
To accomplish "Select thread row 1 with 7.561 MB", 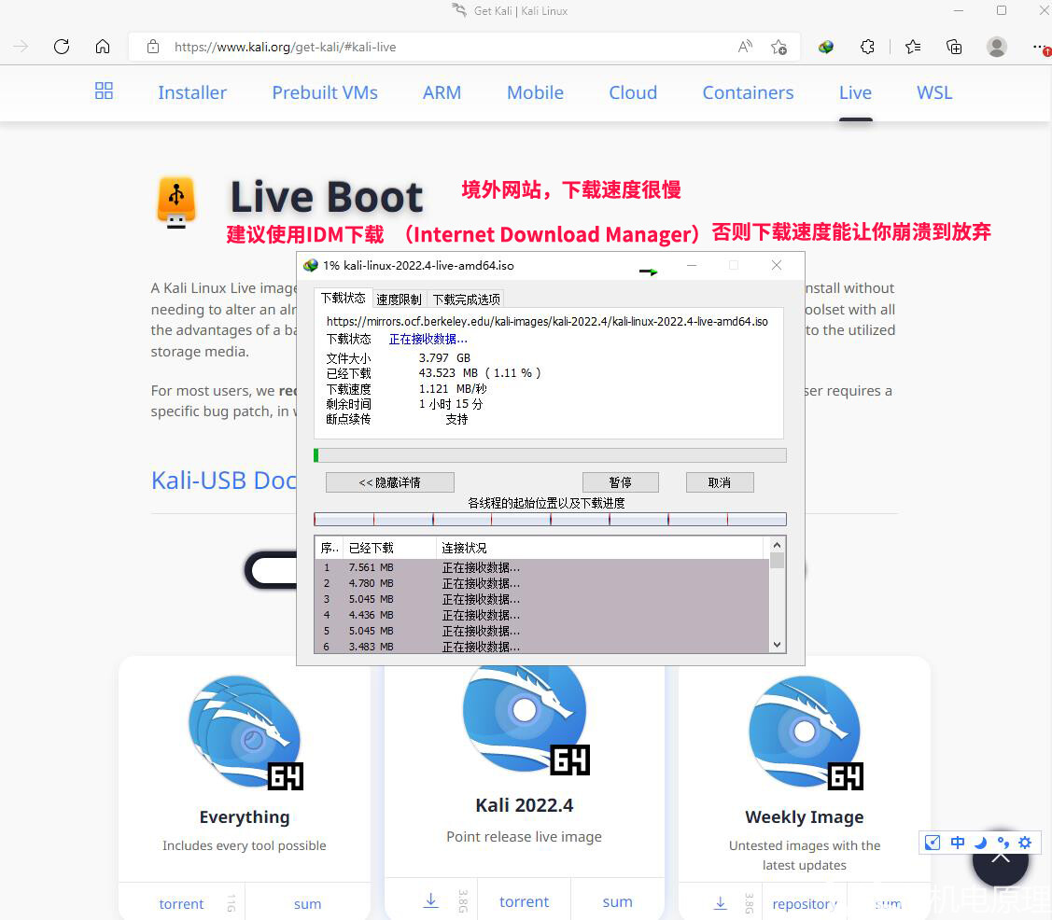I will click(x=541, y=567).
